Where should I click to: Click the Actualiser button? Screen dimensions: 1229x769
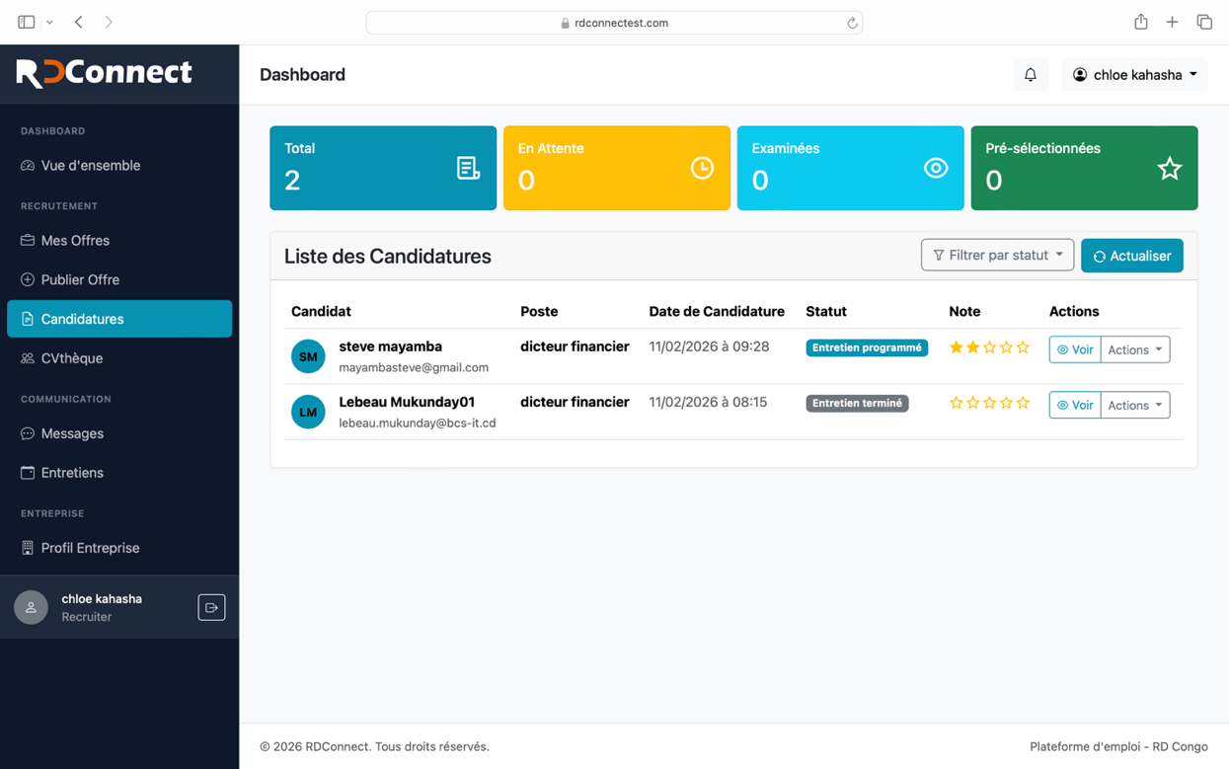tap(1131, 255)
